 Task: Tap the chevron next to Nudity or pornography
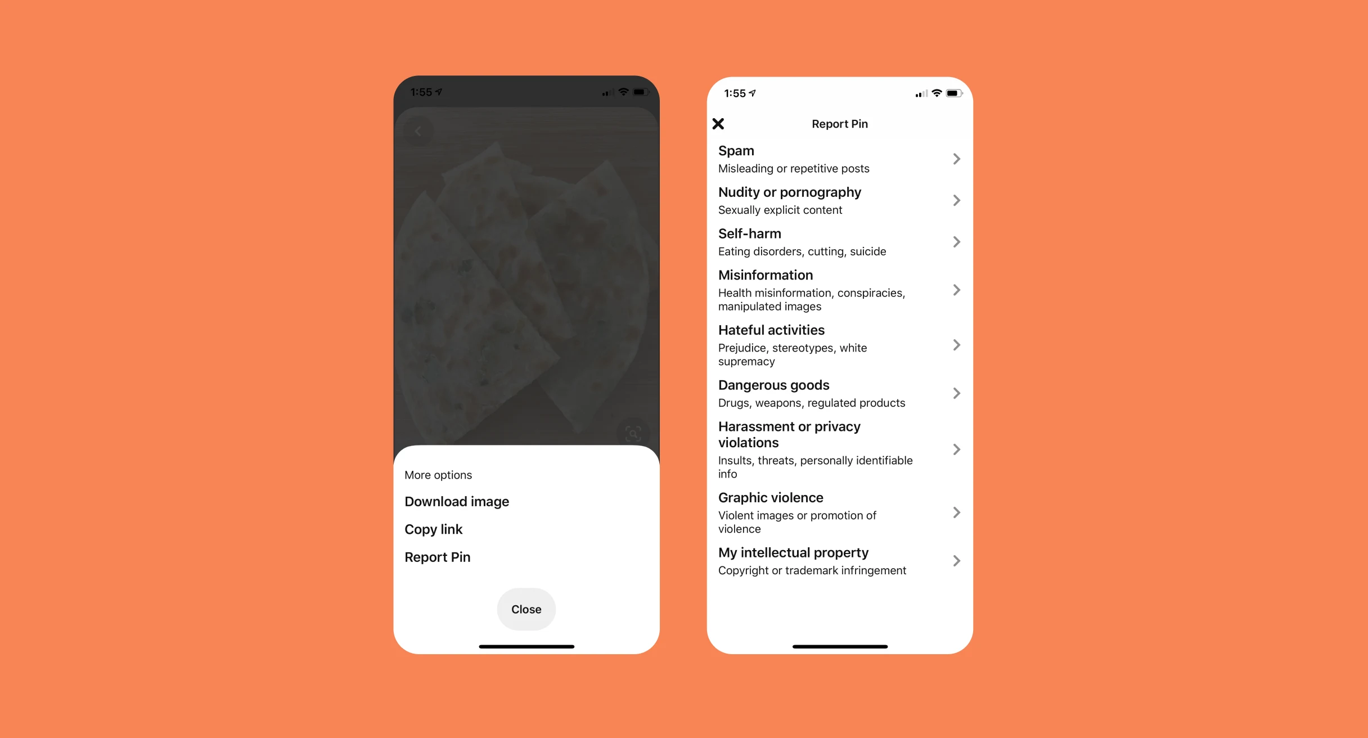tap(956, 200)
